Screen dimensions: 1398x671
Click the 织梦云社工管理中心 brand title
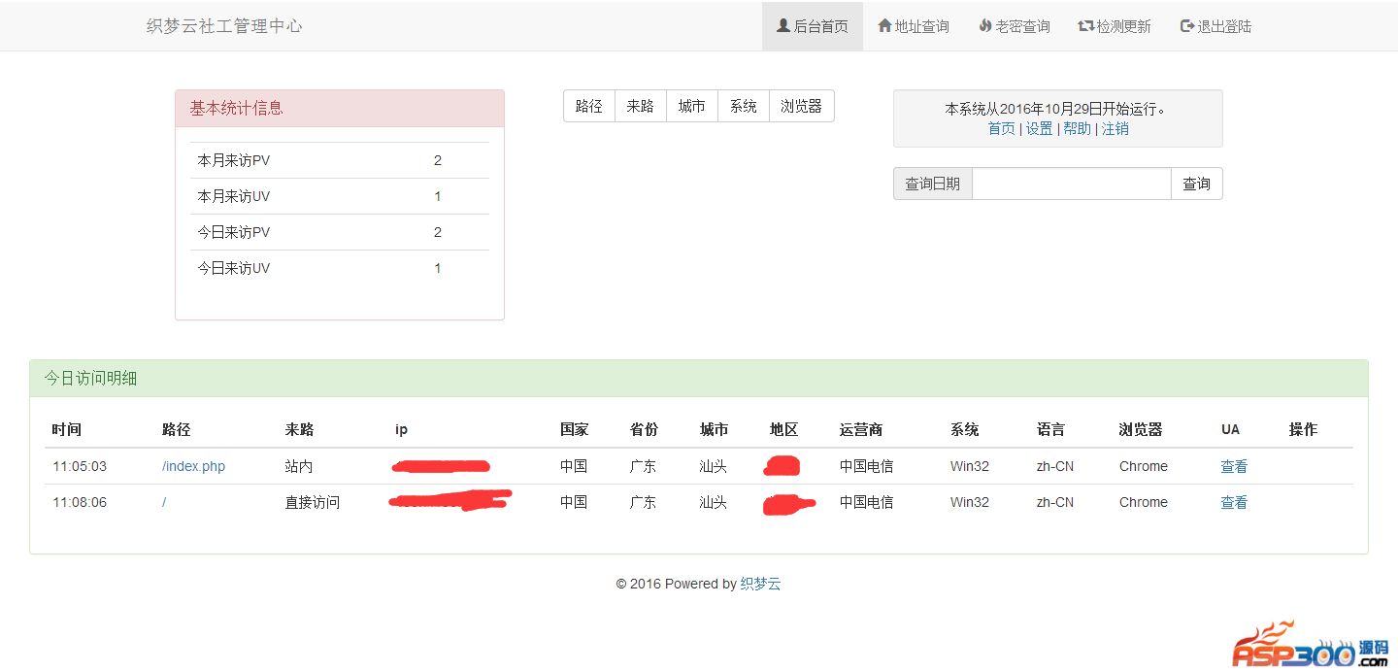(224, 26)
